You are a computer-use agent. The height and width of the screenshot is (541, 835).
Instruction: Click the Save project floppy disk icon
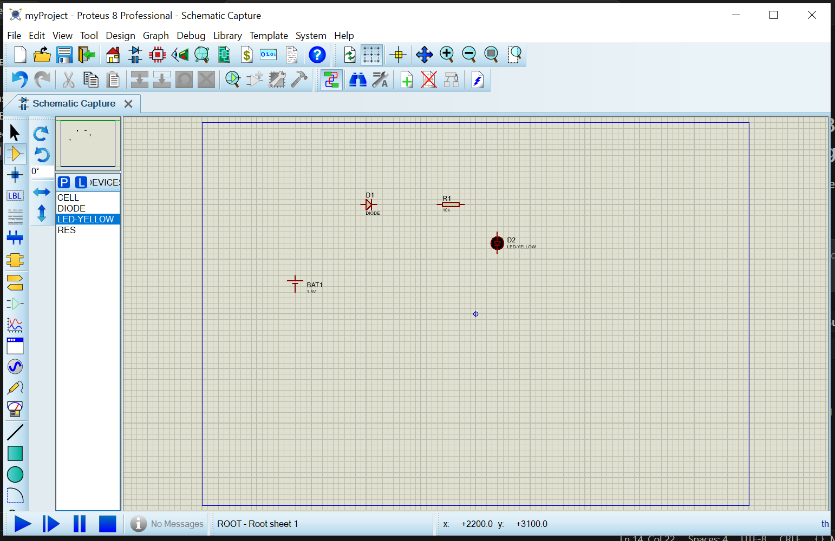tap(64, 55)
